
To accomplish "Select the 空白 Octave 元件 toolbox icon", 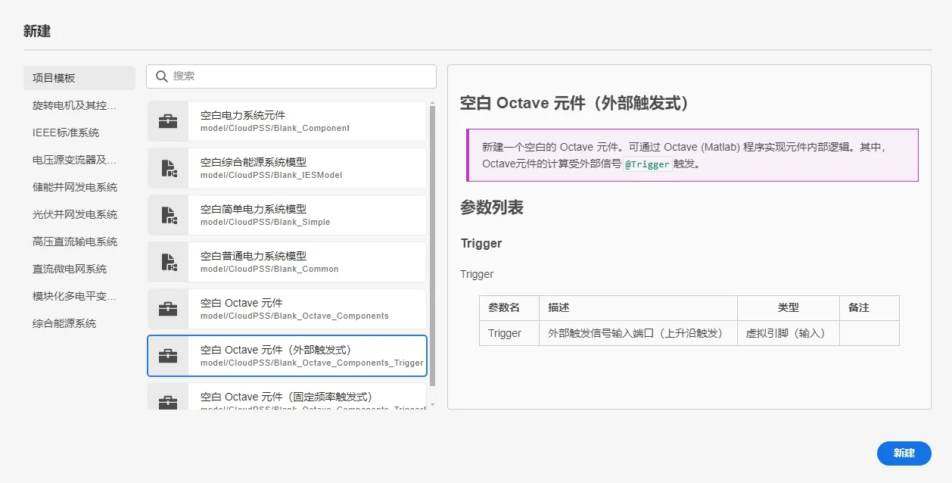I will pos(167,309).
